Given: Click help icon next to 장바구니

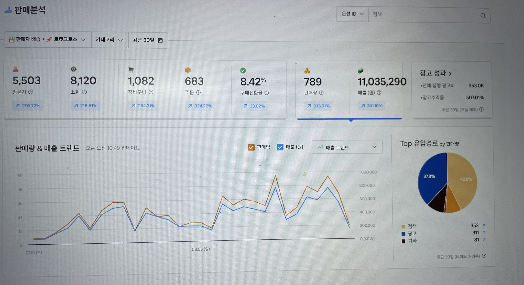Looking at the screenshot, I should pos(151,92).
